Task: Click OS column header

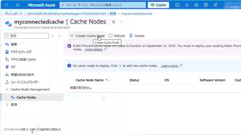Action: tap(166, 80)
